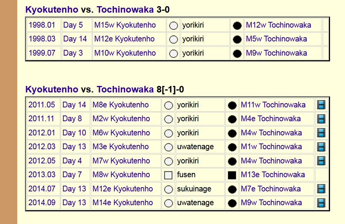View video of 2014.07 sukuinage bout
Screen dimensions: 345x224
[321, 189]
